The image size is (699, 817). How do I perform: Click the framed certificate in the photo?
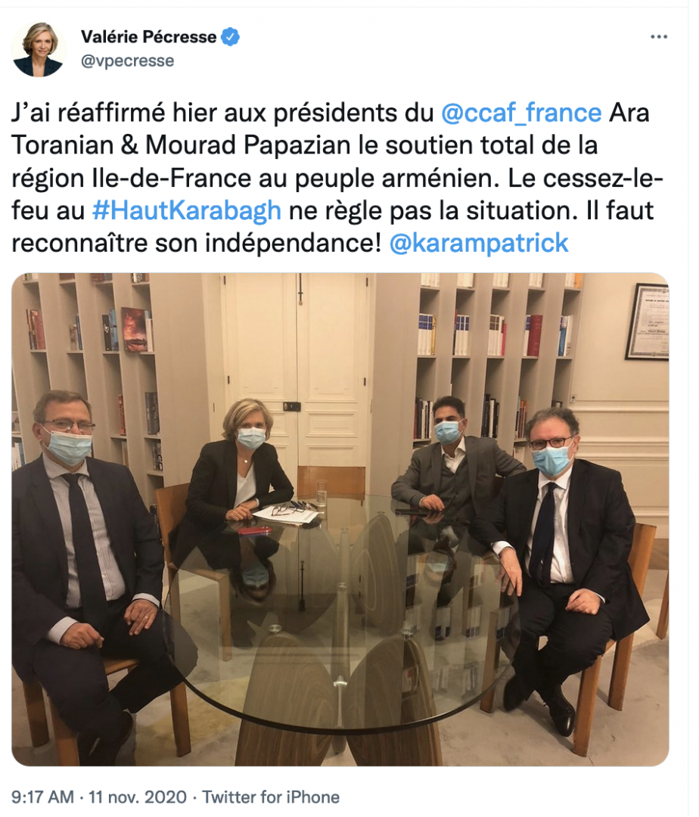point(648,322)
